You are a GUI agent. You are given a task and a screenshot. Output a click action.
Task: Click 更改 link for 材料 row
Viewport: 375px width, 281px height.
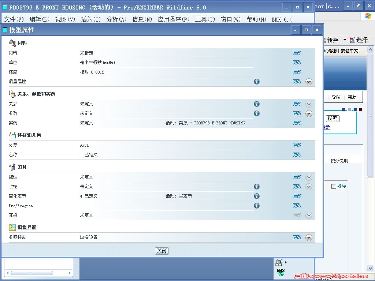(297, 53)
